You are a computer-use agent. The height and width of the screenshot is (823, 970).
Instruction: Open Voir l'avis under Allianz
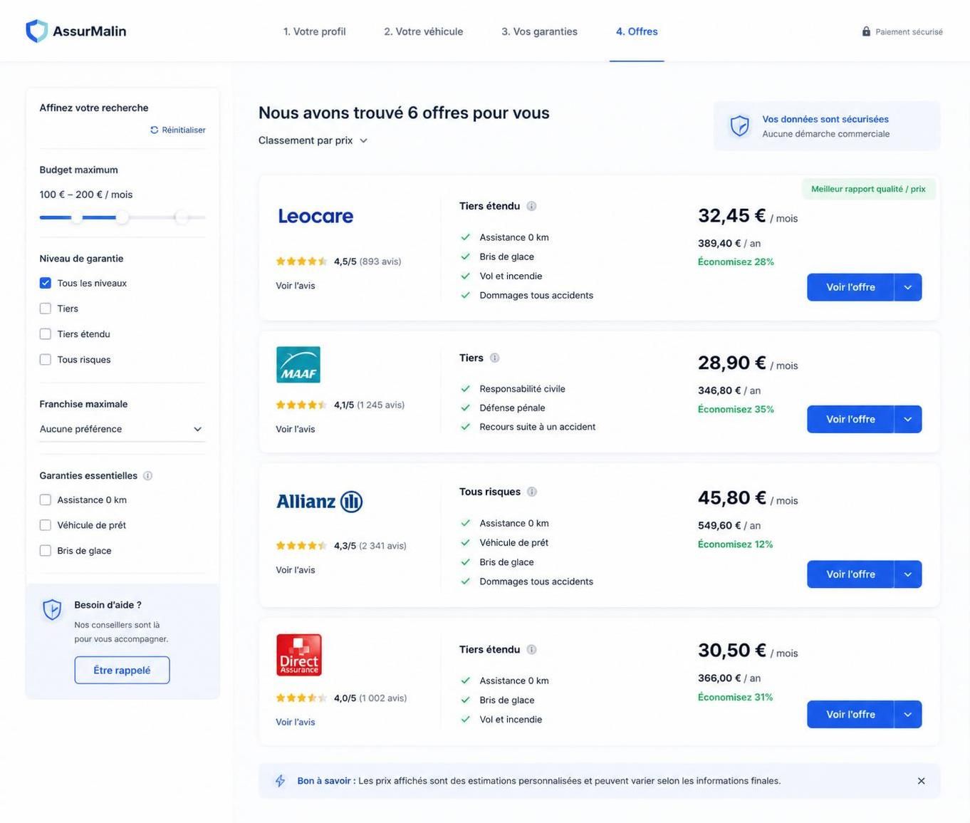[x=296, y=570]
